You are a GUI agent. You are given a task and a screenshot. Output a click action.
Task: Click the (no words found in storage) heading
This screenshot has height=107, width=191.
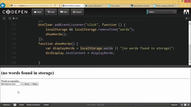[27, 73]
